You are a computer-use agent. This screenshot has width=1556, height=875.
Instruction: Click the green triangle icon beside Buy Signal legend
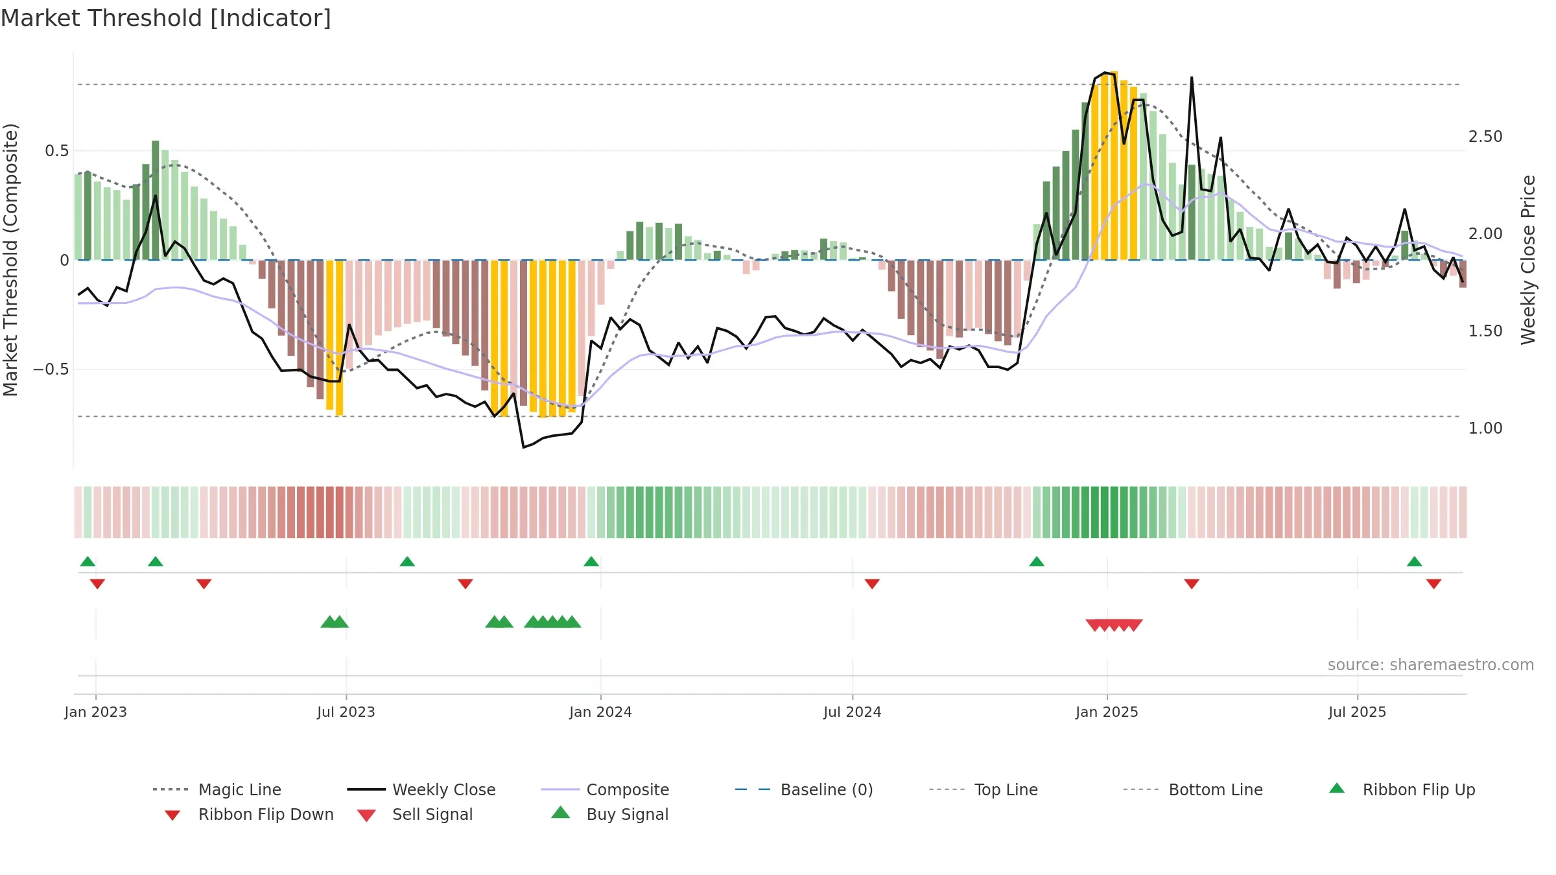click(x=560, y=813)
